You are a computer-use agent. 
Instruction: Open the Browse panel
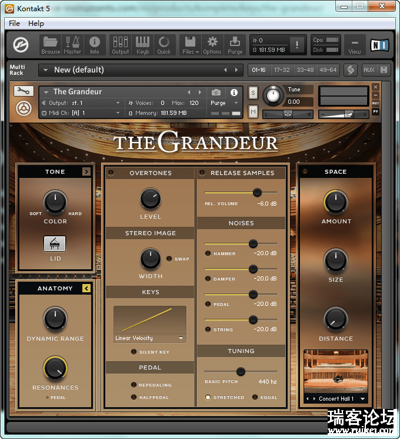click(x=51, y=45)
